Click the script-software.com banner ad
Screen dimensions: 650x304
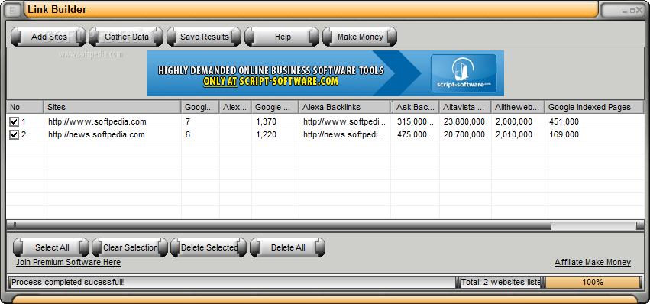click(x=325, y=73)
